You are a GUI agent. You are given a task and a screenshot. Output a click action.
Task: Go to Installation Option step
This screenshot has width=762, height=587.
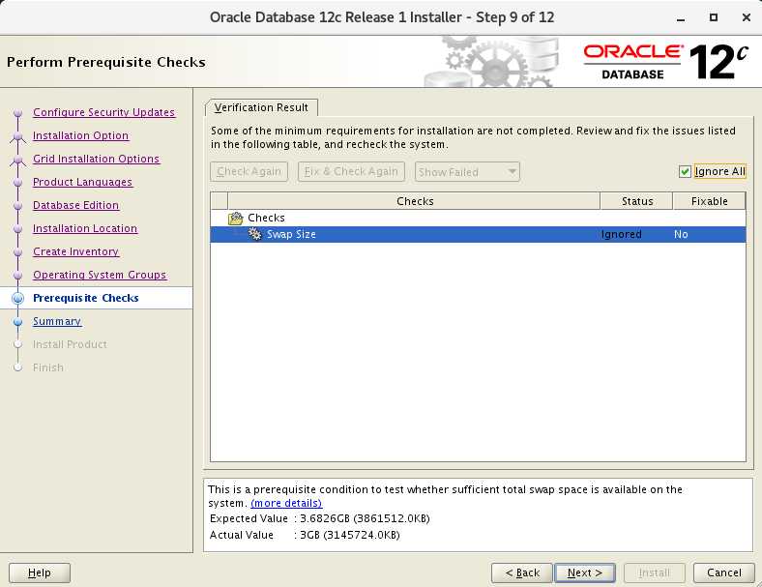[80, 135]
